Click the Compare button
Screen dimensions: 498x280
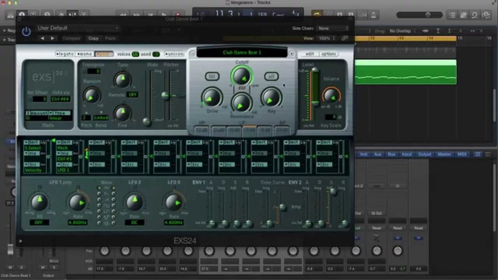[x=72, y=38]
